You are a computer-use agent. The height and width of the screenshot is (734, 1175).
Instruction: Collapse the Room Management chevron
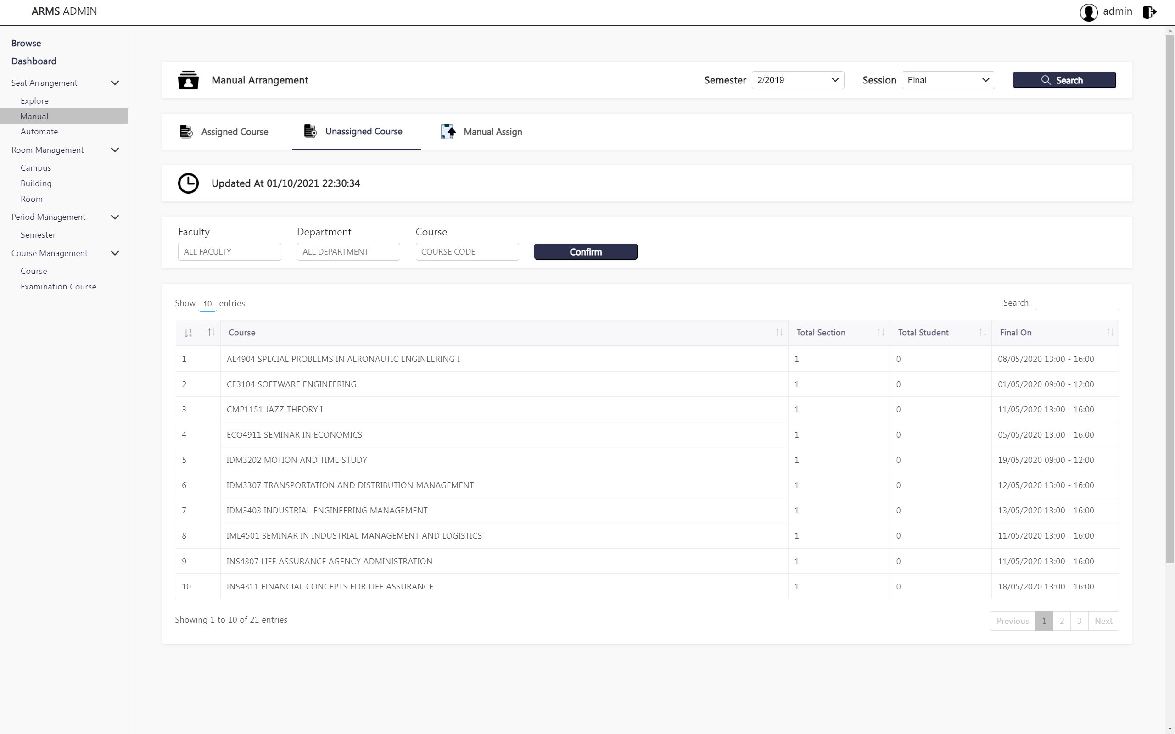[115, 150]
